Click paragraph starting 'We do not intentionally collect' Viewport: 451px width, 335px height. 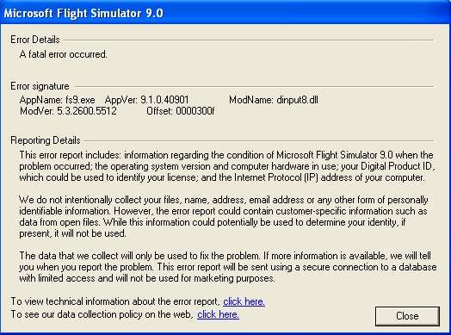(223, 216)
